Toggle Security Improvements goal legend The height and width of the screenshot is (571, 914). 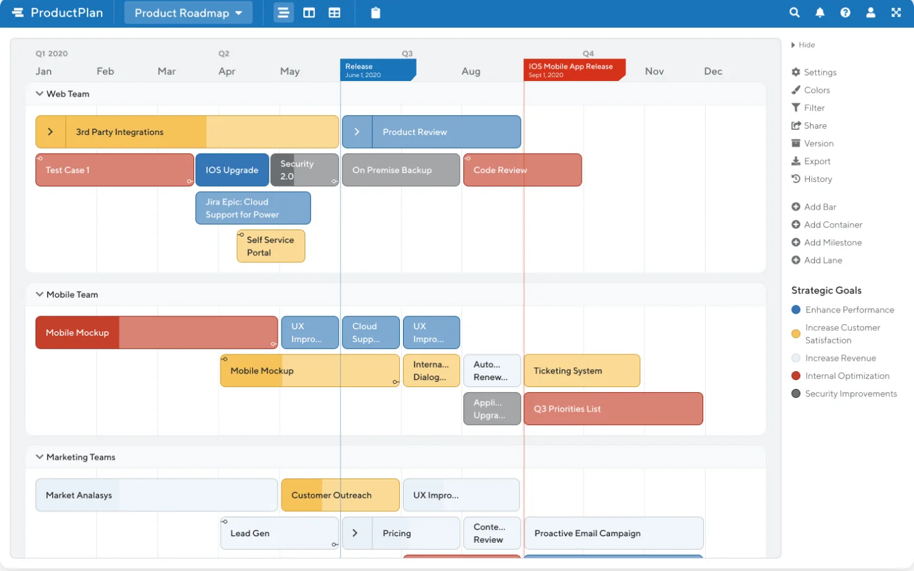click(x=844, y=394)
